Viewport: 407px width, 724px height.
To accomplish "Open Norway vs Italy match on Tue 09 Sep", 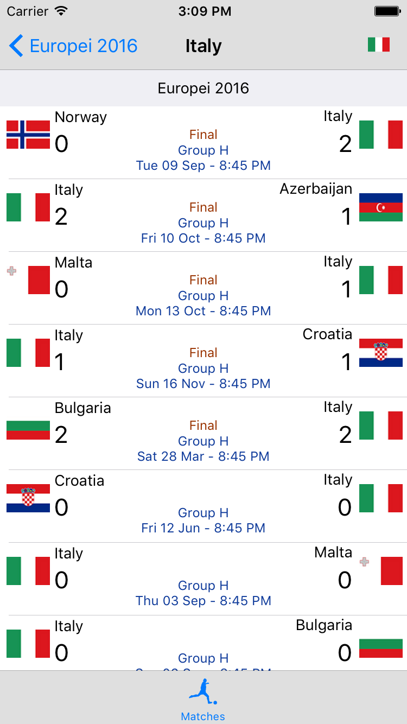I will pyautogui.click(x=203, y=142).
